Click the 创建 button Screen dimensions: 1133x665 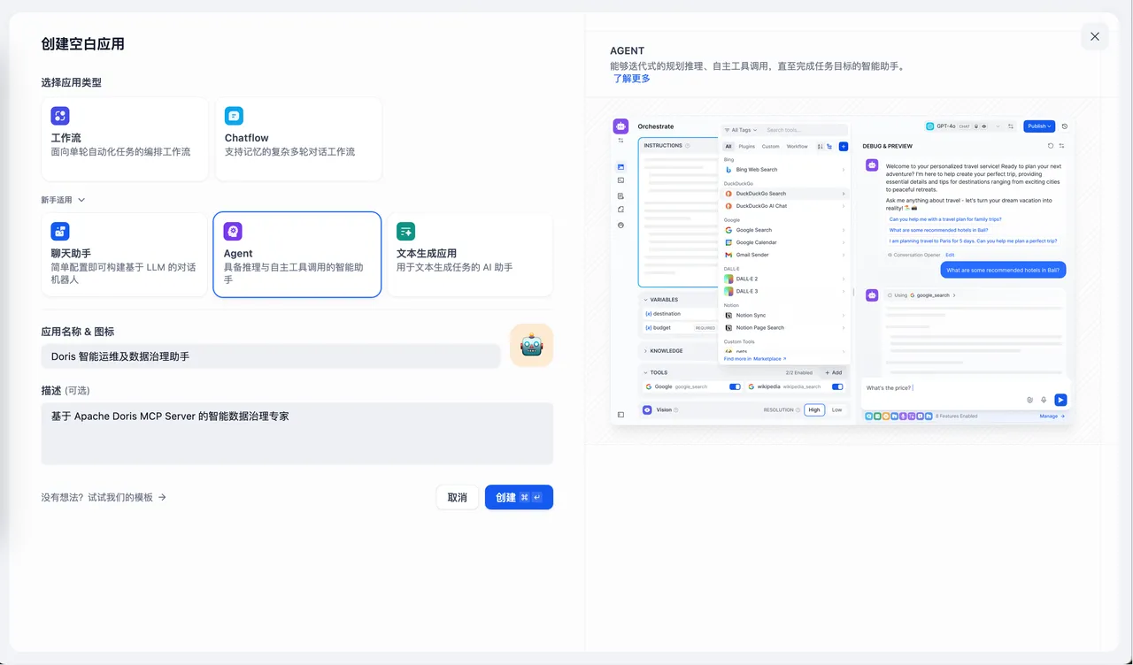519,497
